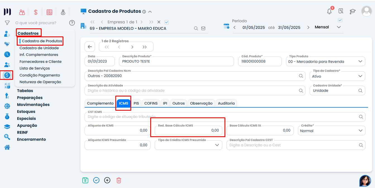Open the calendar icon beside Período
Screen dimensions: 375x188
click(x=226, y=26)
